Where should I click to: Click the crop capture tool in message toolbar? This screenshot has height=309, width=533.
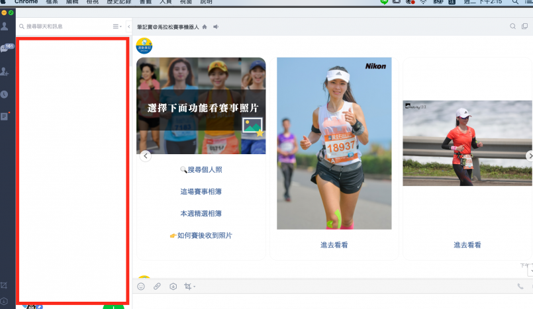pos(187,287)
